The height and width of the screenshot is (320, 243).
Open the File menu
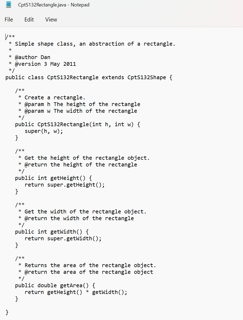[9, 19]
